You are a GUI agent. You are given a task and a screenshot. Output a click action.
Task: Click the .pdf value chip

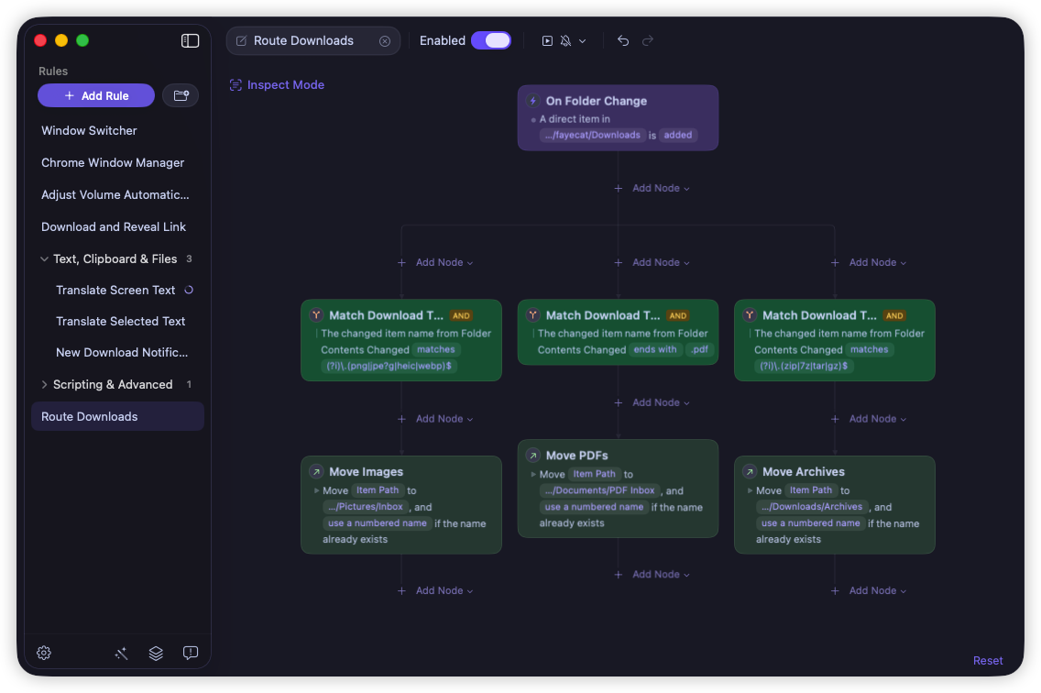699,349
